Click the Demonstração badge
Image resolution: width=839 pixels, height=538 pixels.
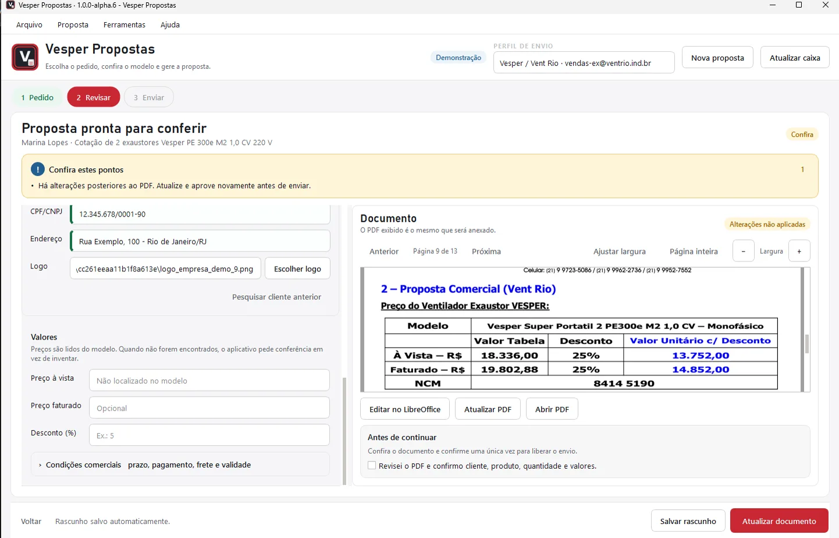(x=458, y=58)
